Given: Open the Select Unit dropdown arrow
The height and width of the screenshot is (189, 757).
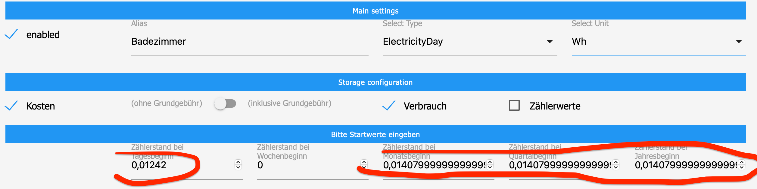Looking at the screenshot, I should [739, 42].
